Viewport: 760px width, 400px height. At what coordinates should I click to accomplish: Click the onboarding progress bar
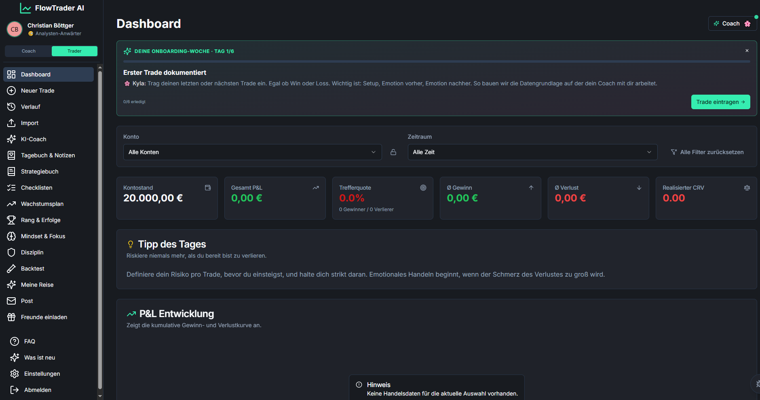(437, 61)
